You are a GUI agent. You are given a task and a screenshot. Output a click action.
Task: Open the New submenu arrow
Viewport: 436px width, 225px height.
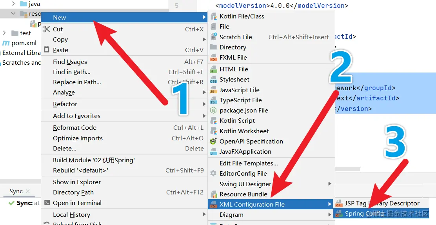tap(204, 17)
